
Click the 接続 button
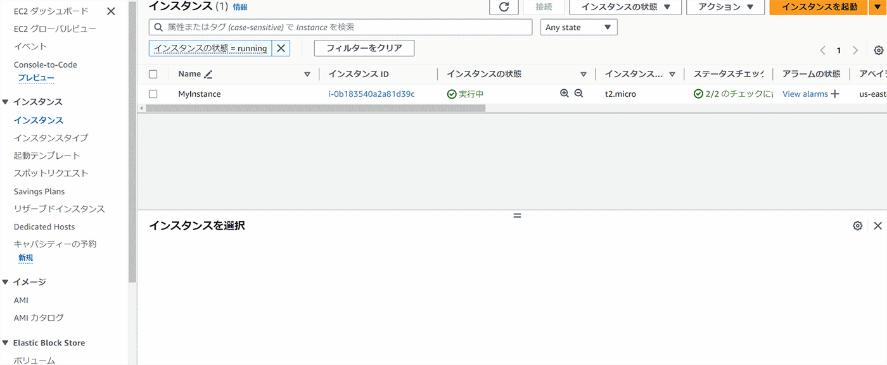click(544, 7)
